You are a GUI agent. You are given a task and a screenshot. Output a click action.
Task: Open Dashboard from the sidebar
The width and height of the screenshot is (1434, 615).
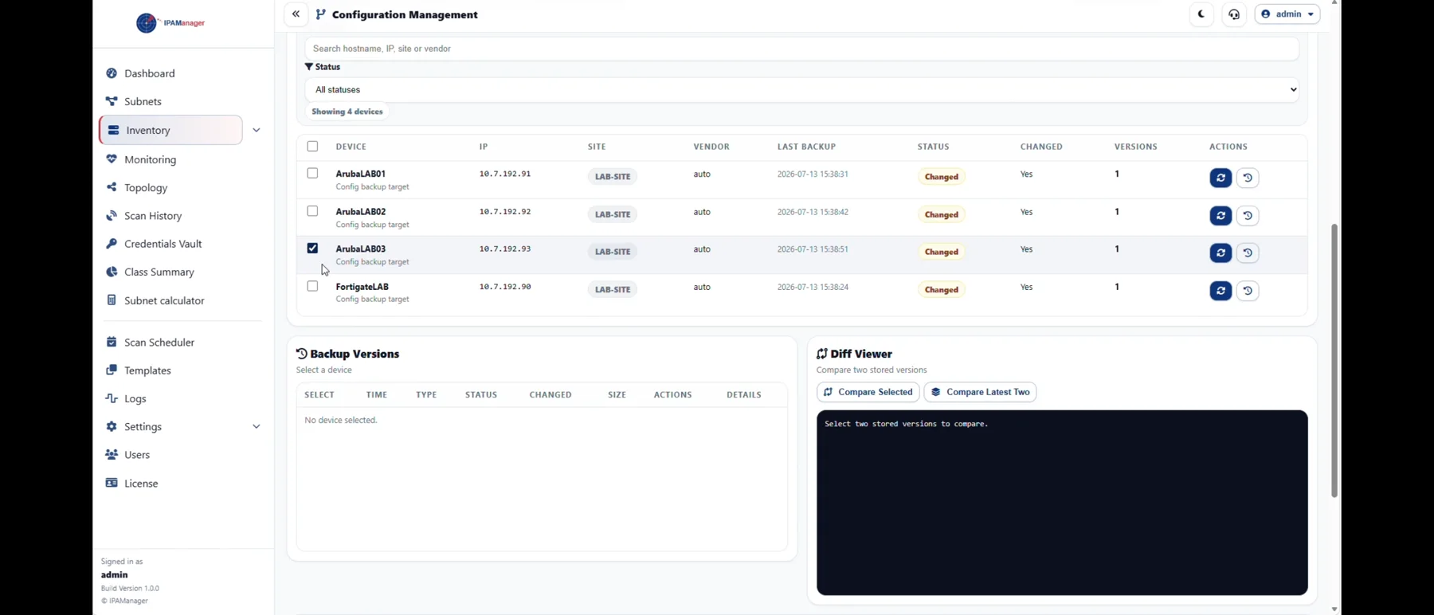tap(150, 73)
